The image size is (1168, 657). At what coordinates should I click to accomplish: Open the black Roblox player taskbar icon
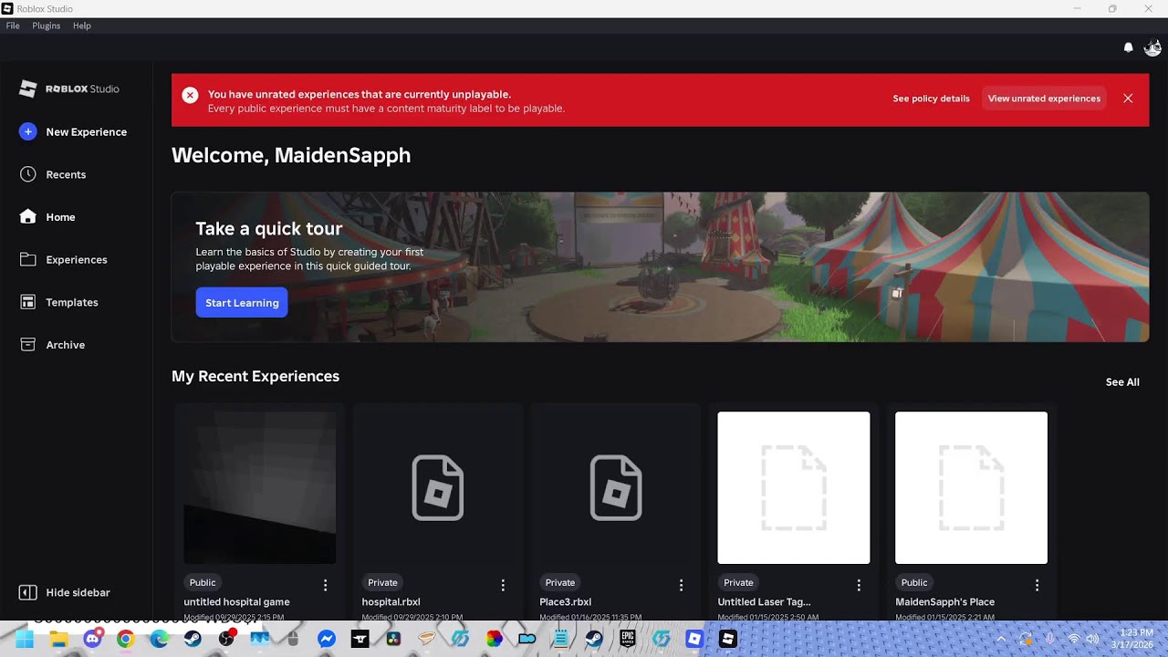pyautogui.click(x=727, y=639)
